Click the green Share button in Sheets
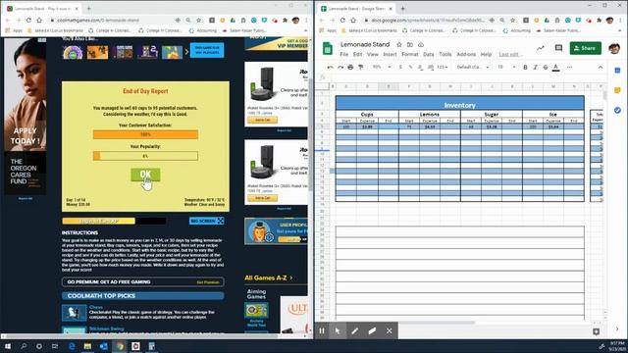The width and height of the screenshot is (628, 353). click(x=585, y=48)
